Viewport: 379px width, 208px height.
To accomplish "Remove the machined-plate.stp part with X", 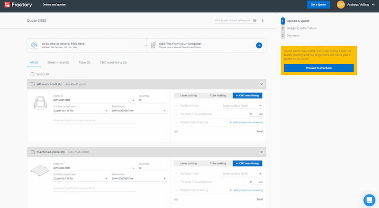I will 261,152.
